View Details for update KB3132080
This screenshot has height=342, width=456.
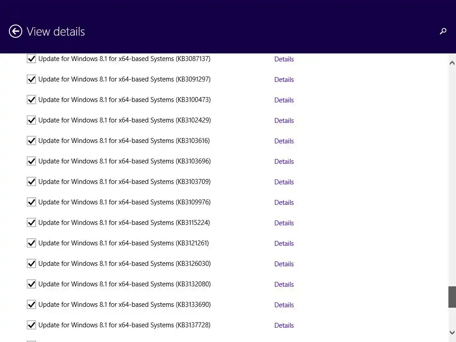284,285
